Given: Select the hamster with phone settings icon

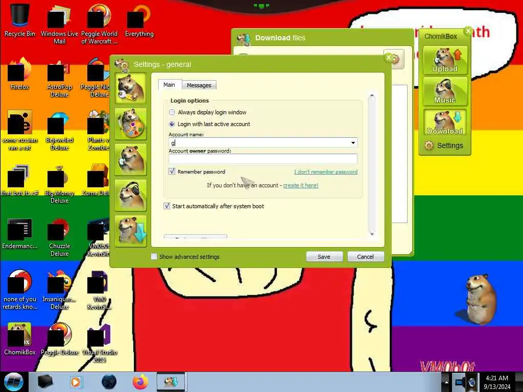Looking at the screenshot, I should [130, 159].
